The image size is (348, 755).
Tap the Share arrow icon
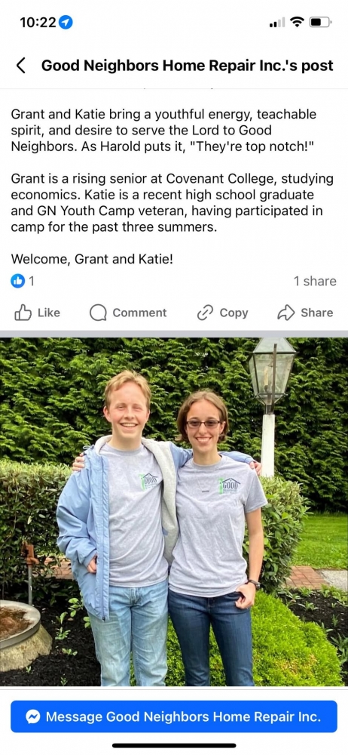286,313
